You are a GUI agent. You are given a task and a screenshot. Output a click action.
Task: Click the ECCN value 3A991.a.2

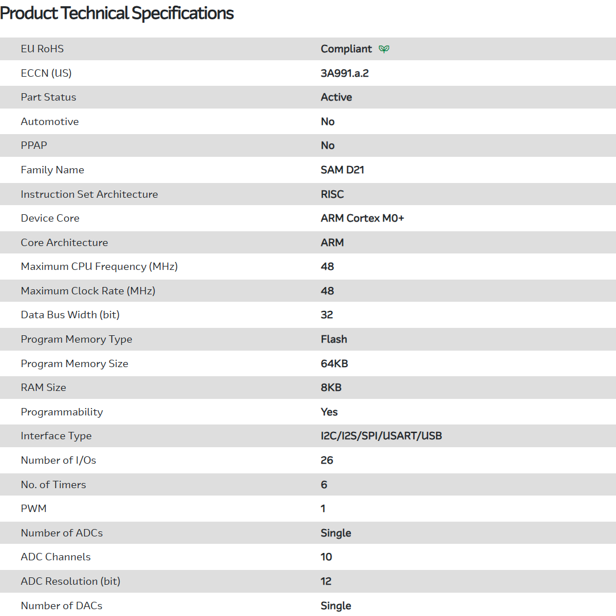coord(345,73)
